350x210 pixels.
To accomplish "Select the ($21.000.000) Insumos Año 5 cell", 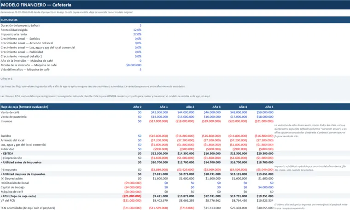I will click(264, 121).
